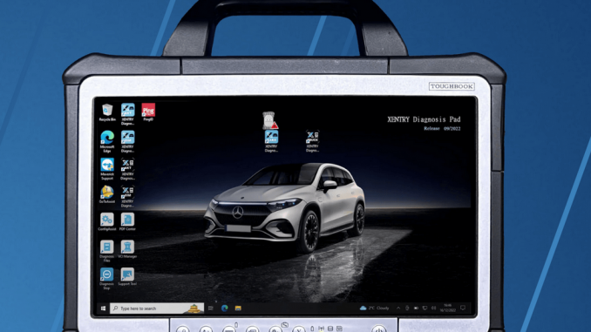Open PDF Center shortcut
Image resolution: width=591 pixels, height=332 pixels.
pos(127,222)
